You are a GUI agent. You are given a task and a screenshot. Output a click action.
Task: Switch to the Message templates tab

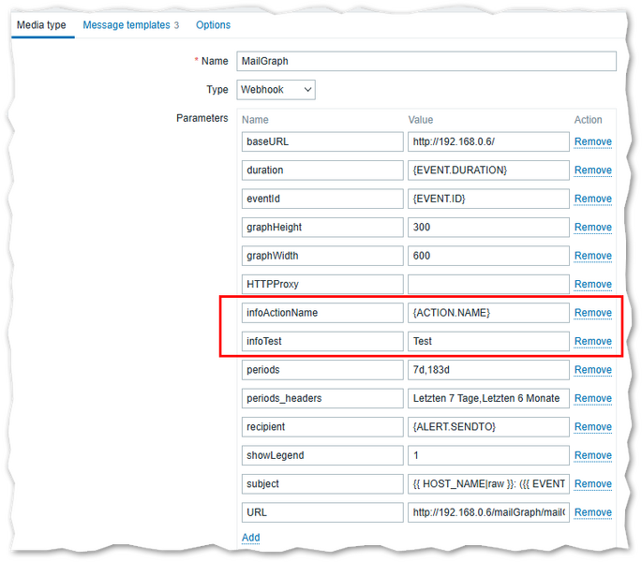tap(130, 24)
